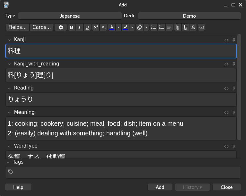
Task: Click into the Tags input field
Action: coord(125,172)
